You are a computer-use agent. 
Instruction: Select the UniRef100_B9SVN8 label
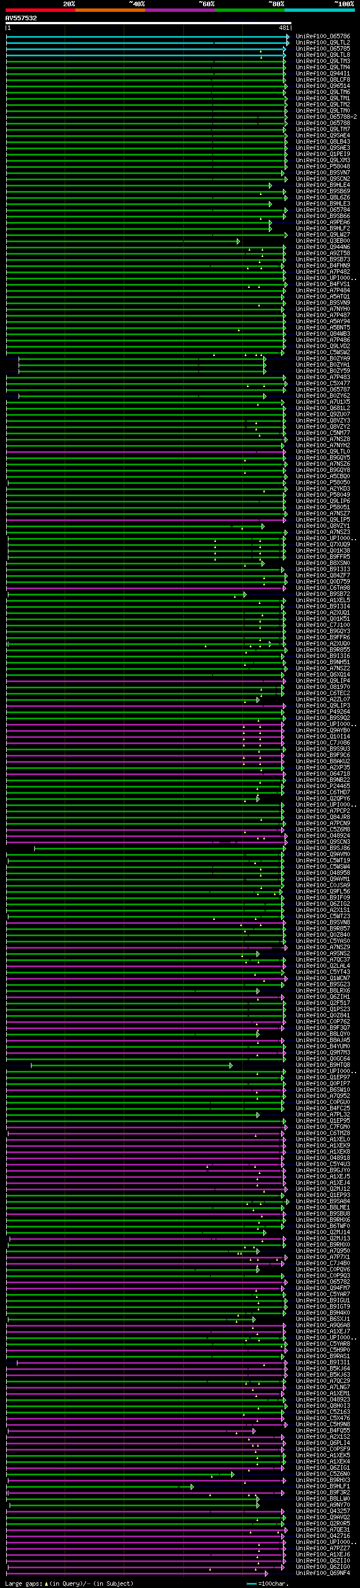coord(323,923)
